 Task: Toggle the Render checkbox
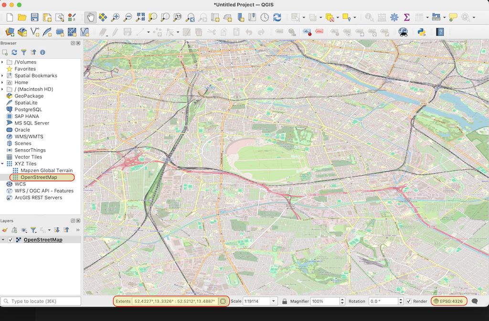point(409,301)
